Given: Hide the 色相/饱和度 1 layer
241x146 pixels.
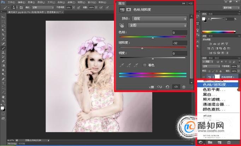Looking at the screenshot, I should coord(204,77).
